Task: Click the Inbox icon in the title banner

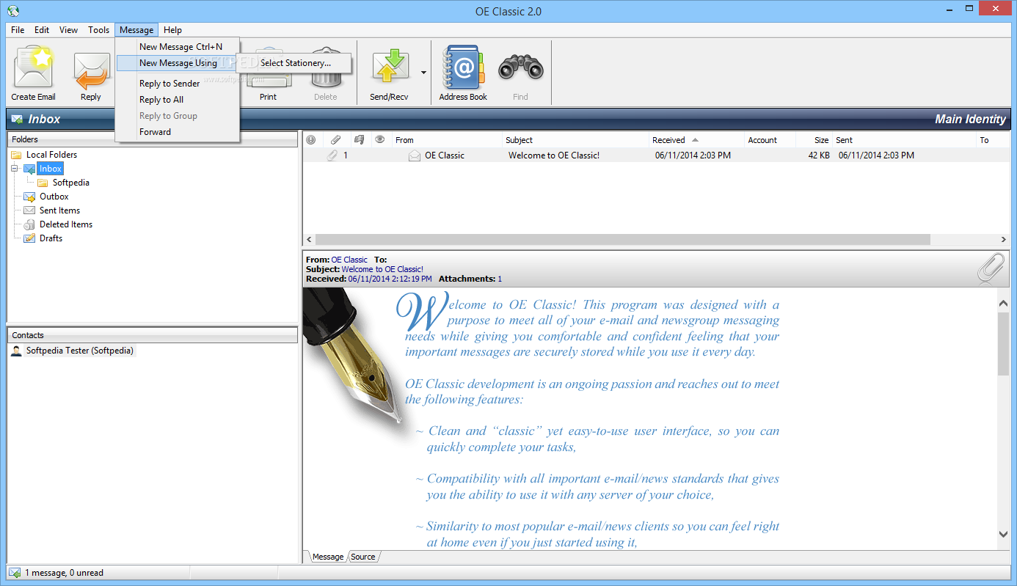Action: tap(18, 119)
